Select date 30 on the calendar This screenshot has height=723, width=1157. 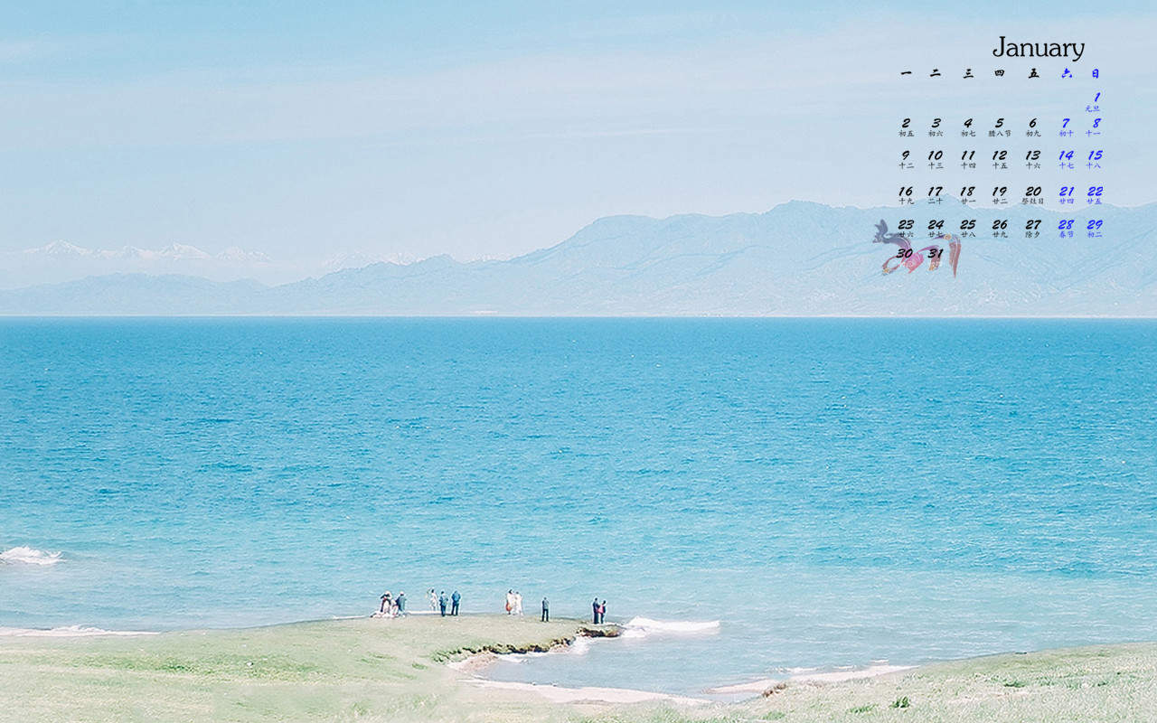905,254
